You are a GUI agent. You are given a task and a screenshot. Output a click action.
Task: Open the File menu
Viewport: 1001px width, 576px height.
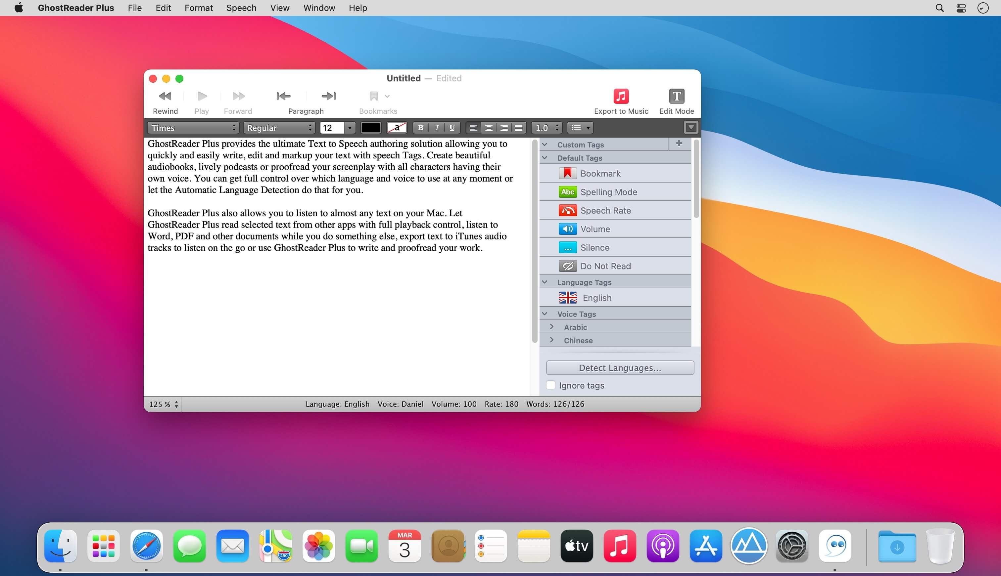pyautogui.click(x=135, y=8)
